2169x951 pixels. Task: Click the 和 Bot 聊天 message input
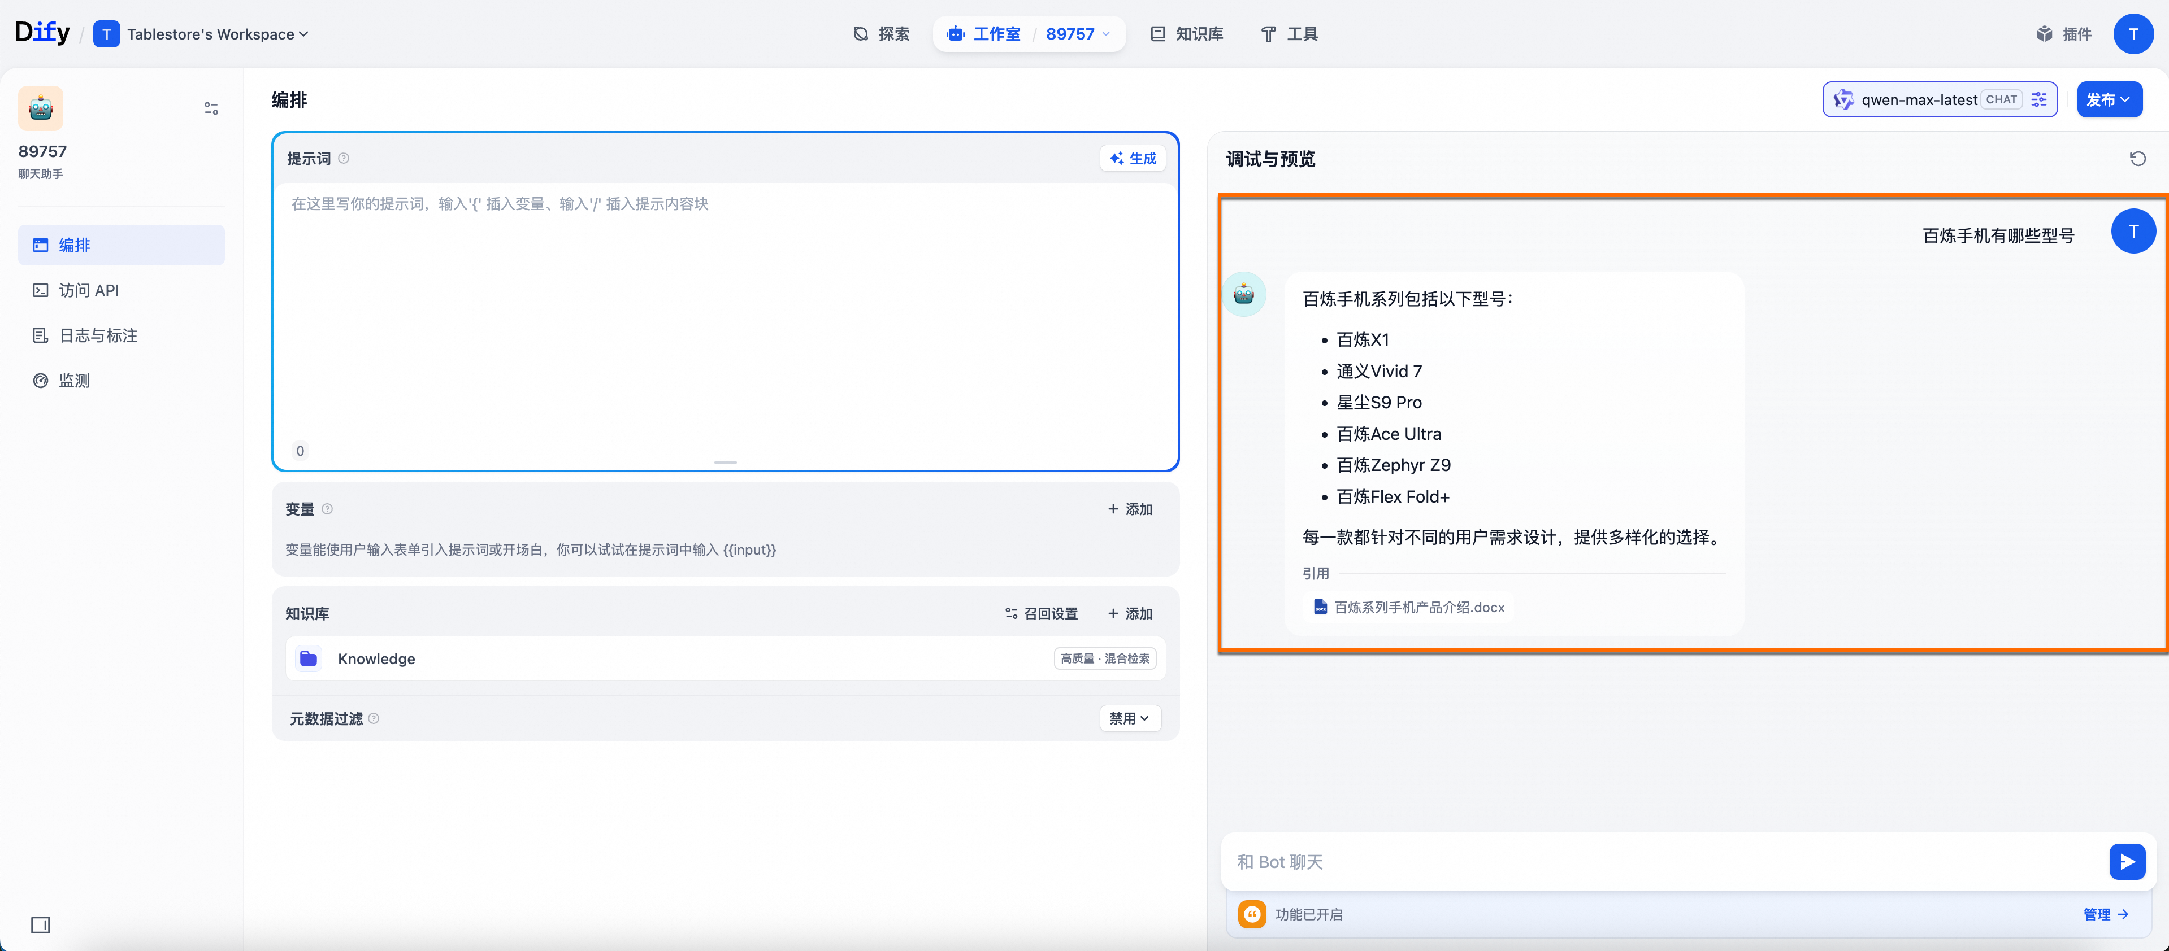click(x=1663, y=862)
